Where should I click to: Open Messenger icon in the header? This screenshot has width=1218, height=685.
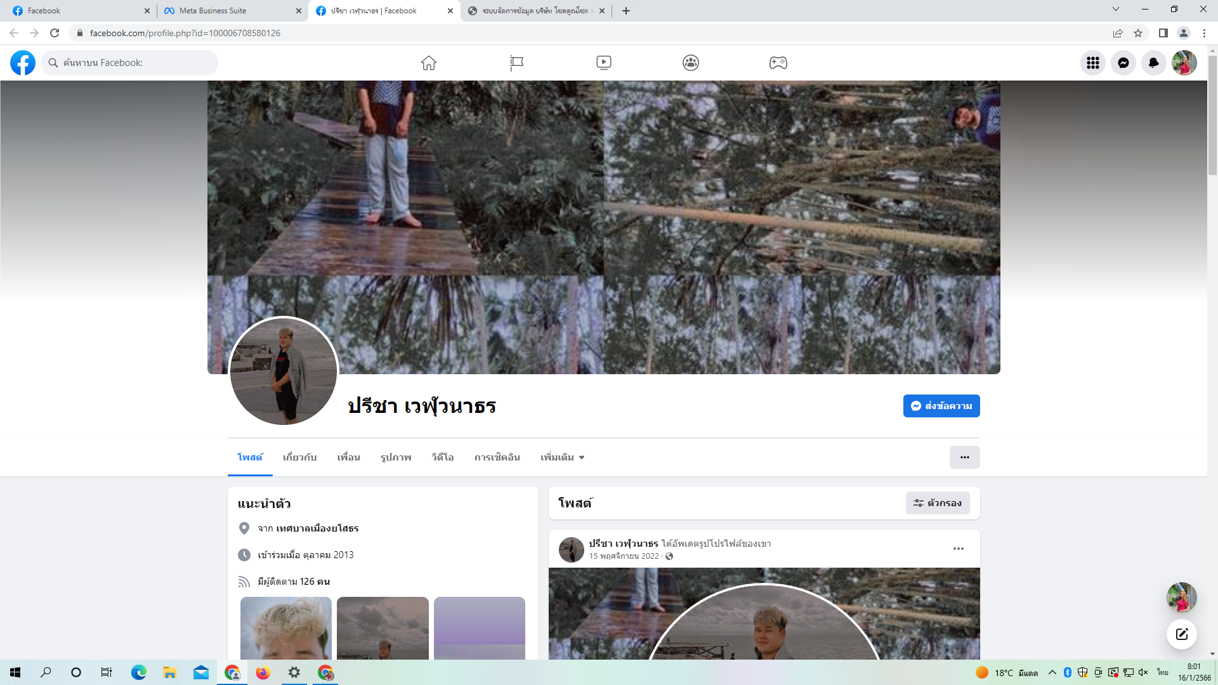[1123, 63]
